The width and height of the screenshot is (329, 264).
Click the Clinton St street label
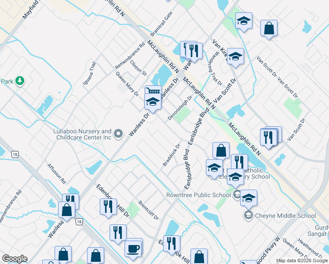pos(138,68)
